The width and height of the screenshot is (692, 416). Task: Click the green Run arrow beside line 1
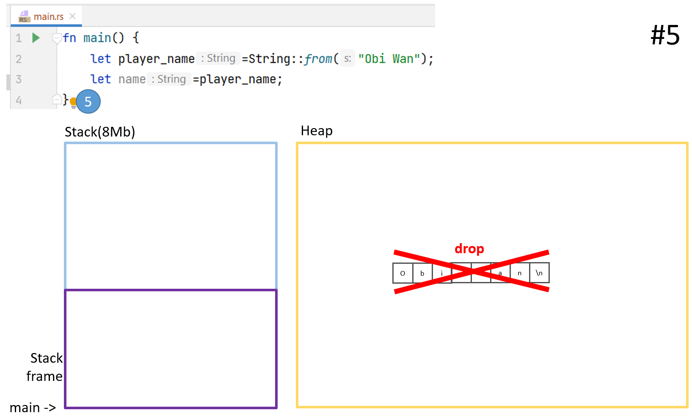36,38
